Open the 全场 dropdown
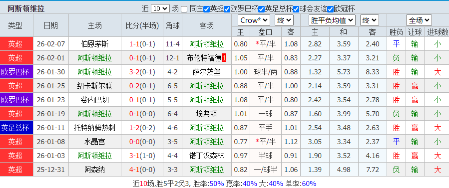This screenshot has width=449, height=188. point(419,20)
